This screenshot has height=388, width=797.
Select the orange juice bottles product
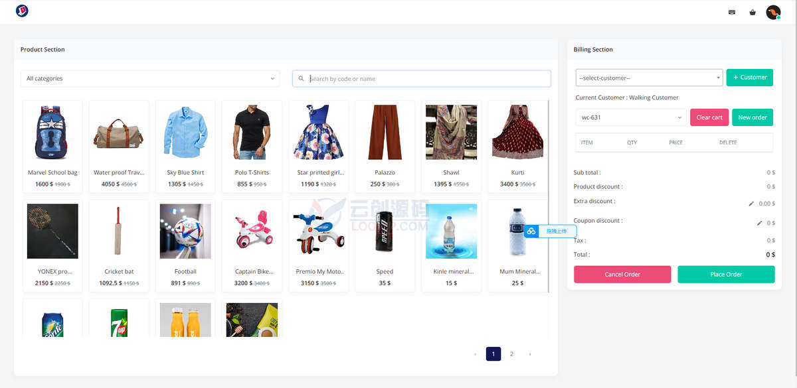[185, 320]
